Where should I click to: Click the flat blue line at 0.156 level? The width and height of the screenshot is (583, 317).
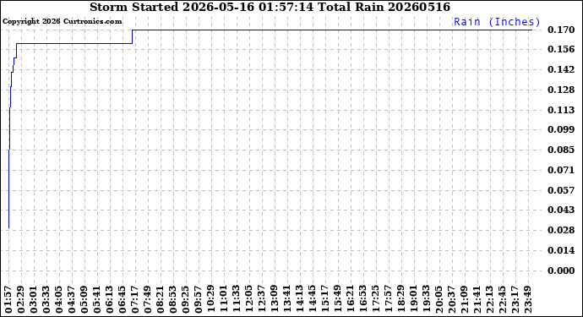click(x=74, y=43)
